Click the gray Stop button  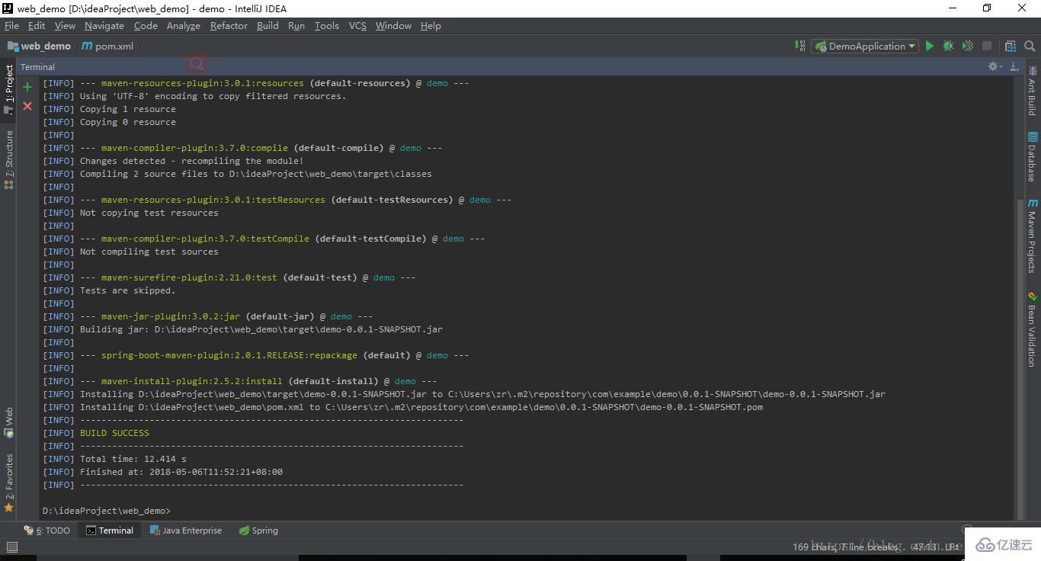click(986, 46)
